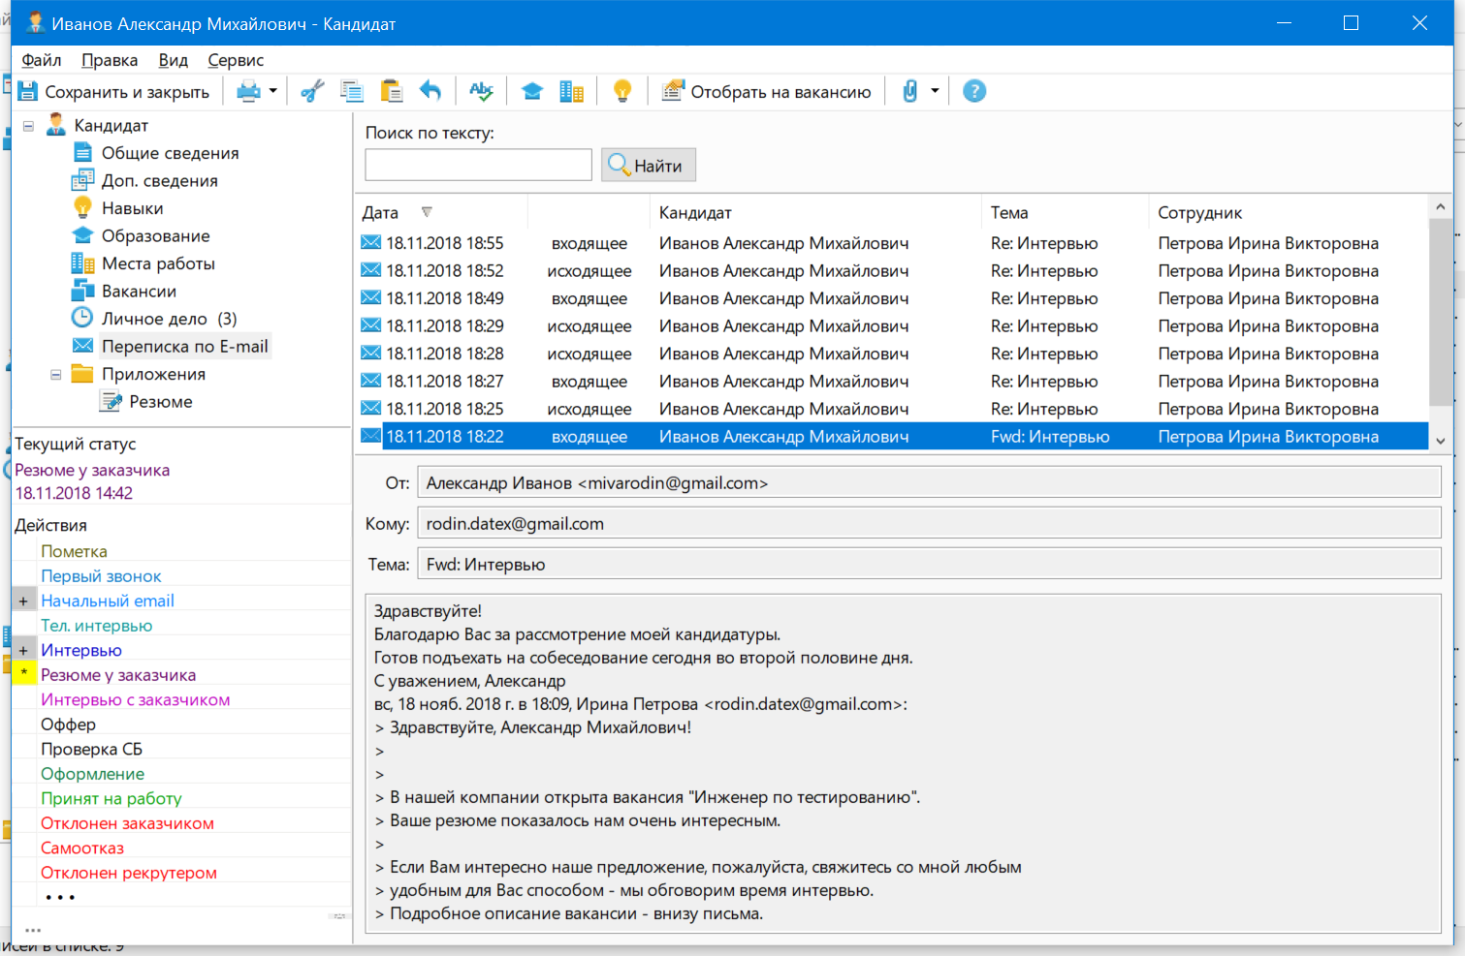Click into the text search field
Viewport: 1465px width, 956px height.
pyautogui.click(x=478, y=165)
